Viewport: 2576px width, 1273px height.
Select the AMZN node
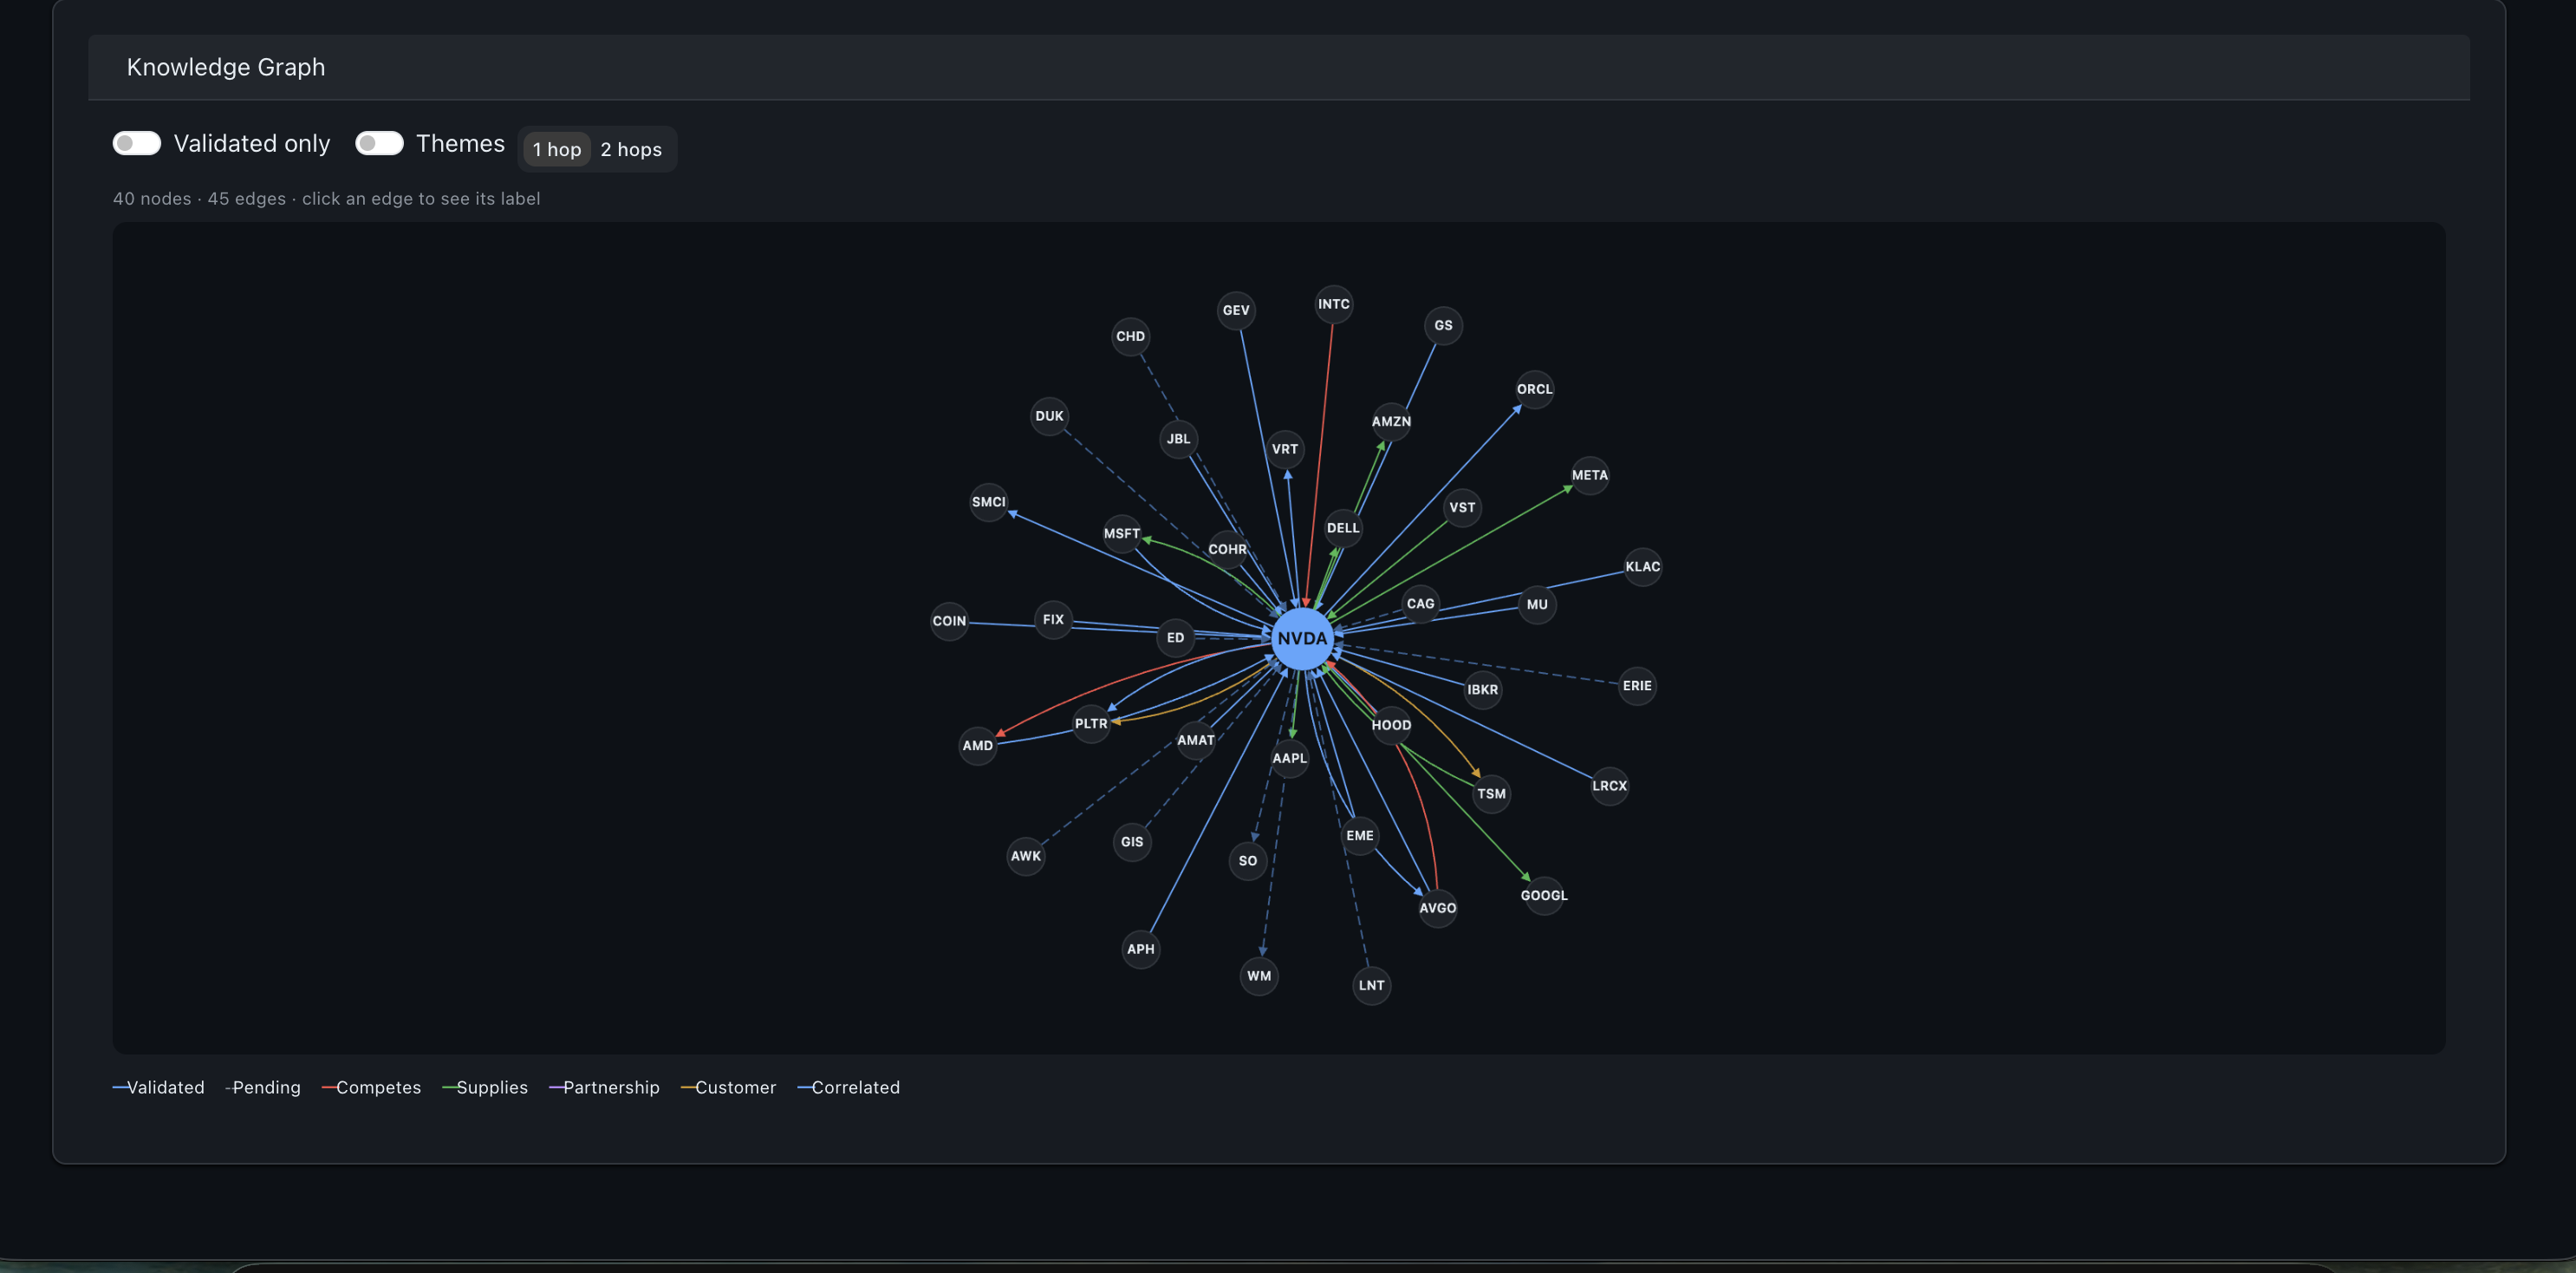(1391, 421)
